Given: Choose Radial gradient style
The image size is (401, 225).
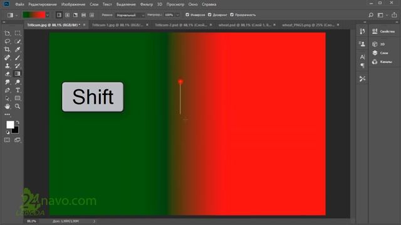Looking at the screenshot, I should [67, 15].
